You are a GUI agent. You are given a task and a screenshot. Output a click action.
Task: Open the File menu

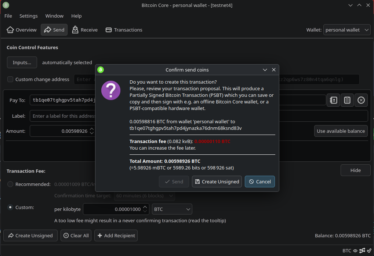click(x=8, y=16)
